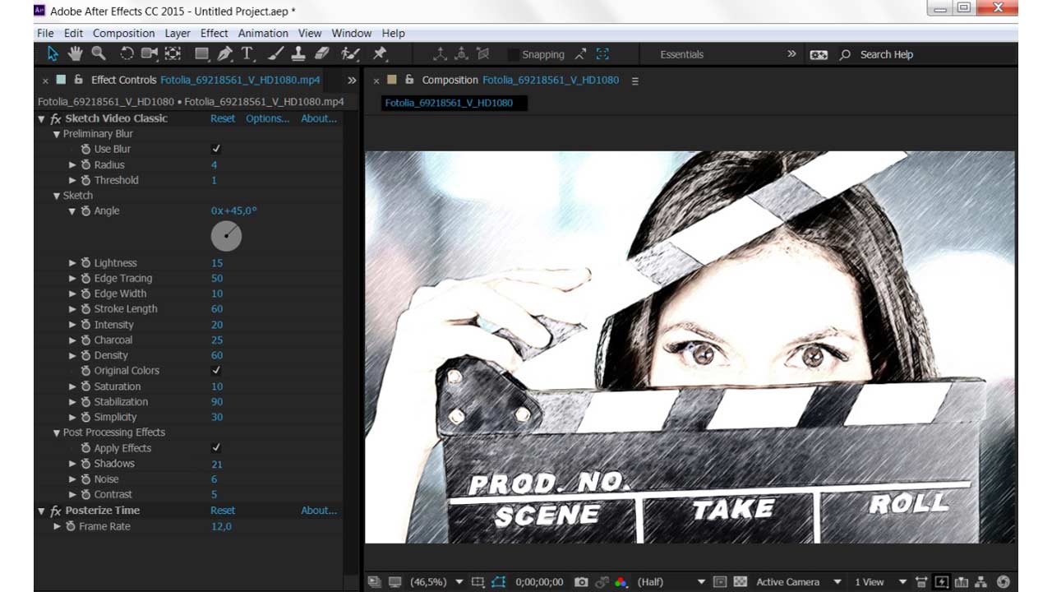Viewport: 1052px width, 592px height.
Task: Take a snapshot with camera icon
Action: (581, 582)
